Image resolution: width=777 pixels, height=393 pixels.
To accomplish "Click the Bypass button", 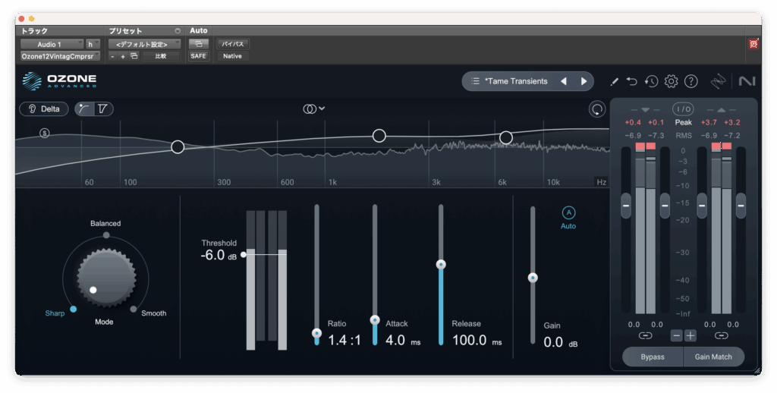I will tap(652, 357).
